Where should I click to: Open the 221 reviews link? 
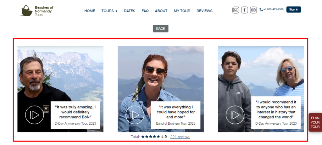pyautogui.click(x=180, y=137)
